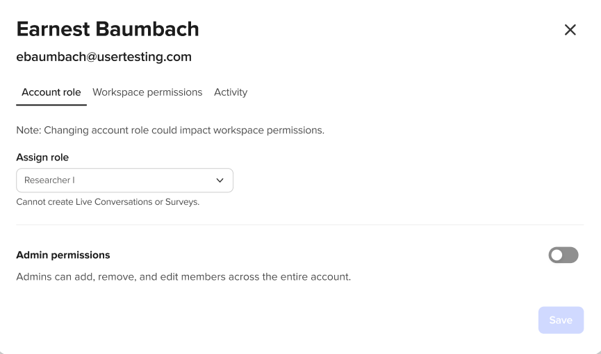
Task: Enable the Admin permissions toggle
Action: [563, 255]
